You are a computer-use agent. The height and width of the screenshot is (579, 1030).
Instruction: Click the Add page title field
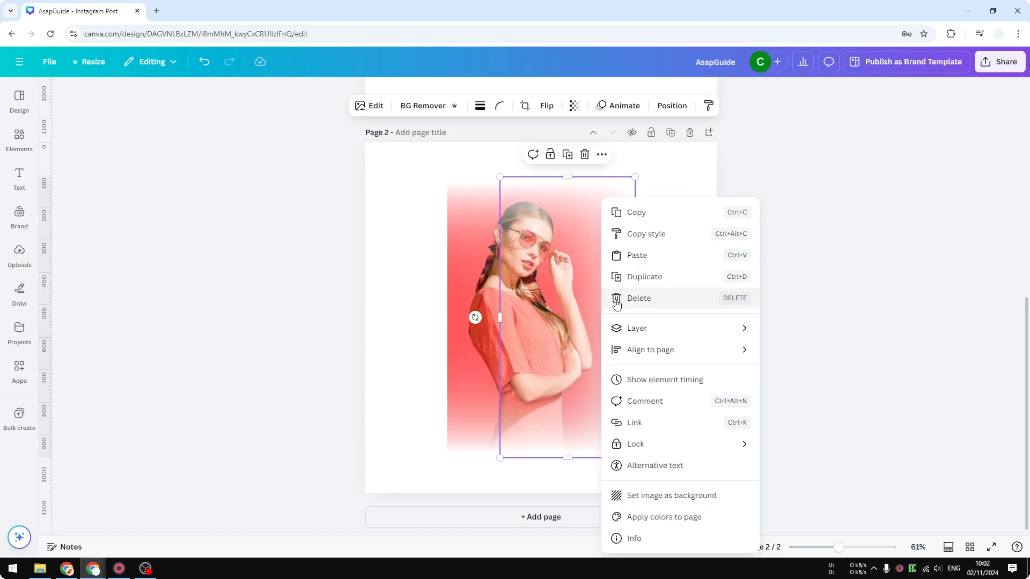(420, 132)
